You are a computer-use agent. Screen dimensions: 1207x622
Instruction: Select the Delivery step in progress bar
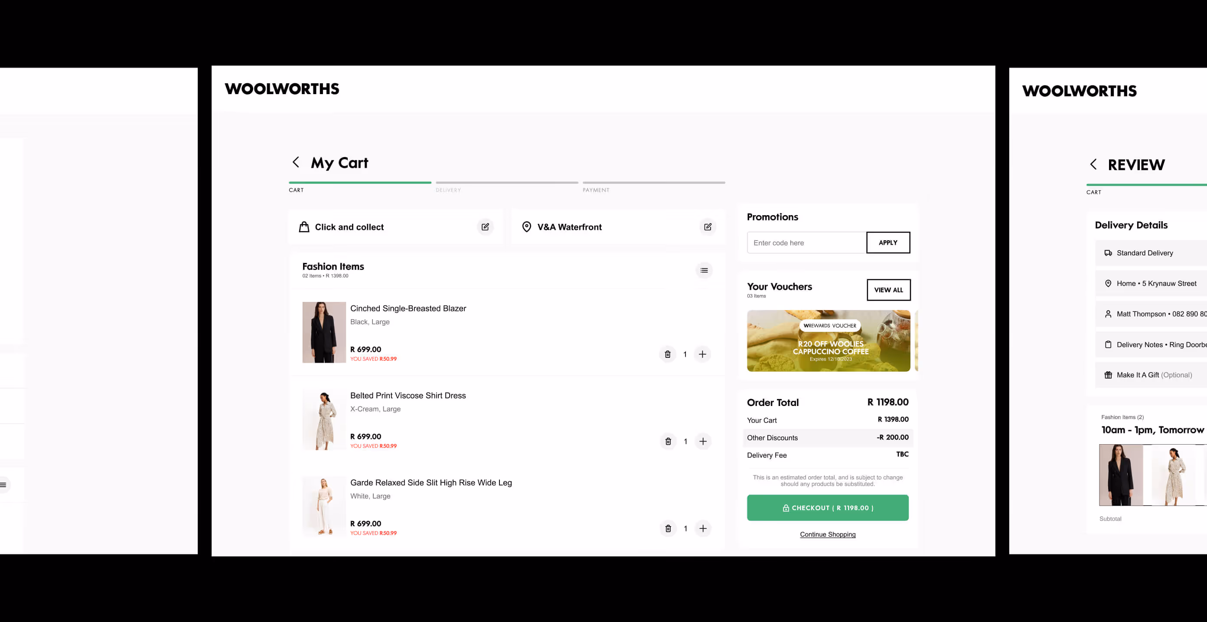pos(506,187)
